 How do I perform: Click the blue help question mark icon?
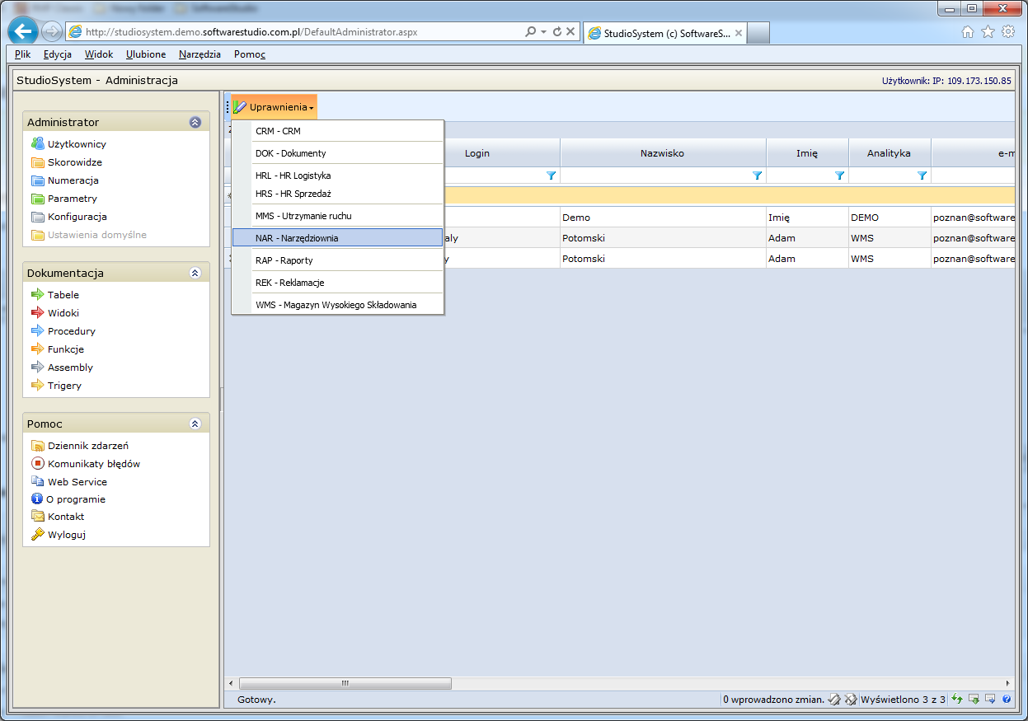coord(1007,699)
